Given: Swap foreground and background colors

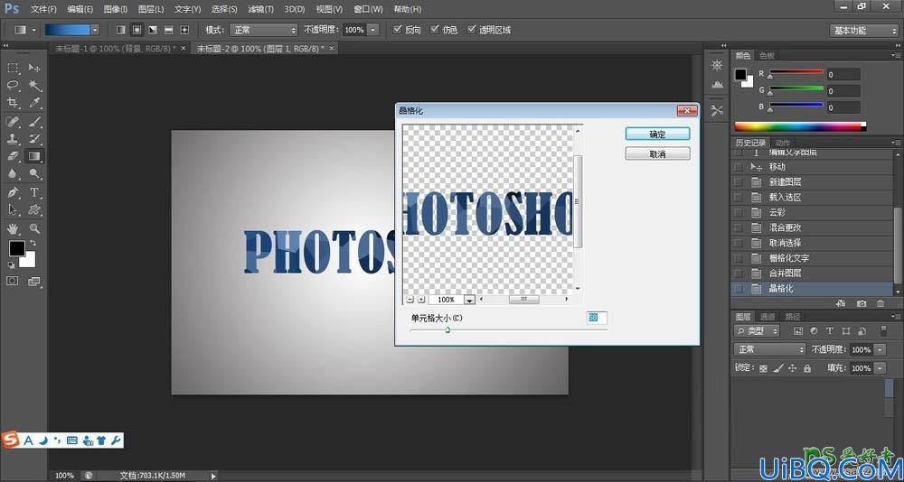Looking at the screenshot, I should pyautogui.click(x=33, y=243).
